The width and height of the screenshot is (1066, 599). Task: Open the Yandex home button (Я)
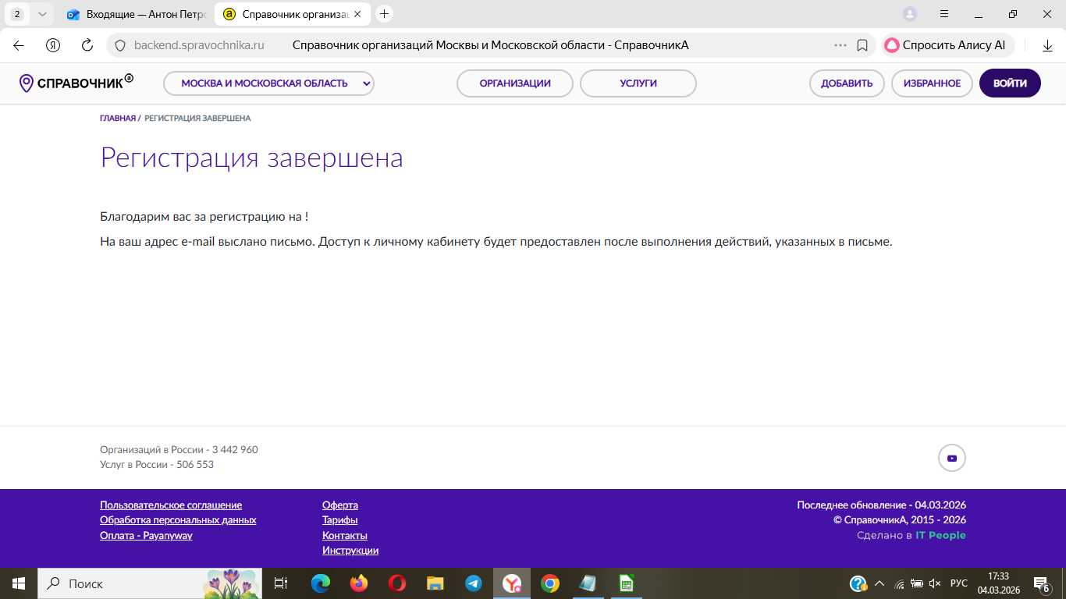[53, 45]
